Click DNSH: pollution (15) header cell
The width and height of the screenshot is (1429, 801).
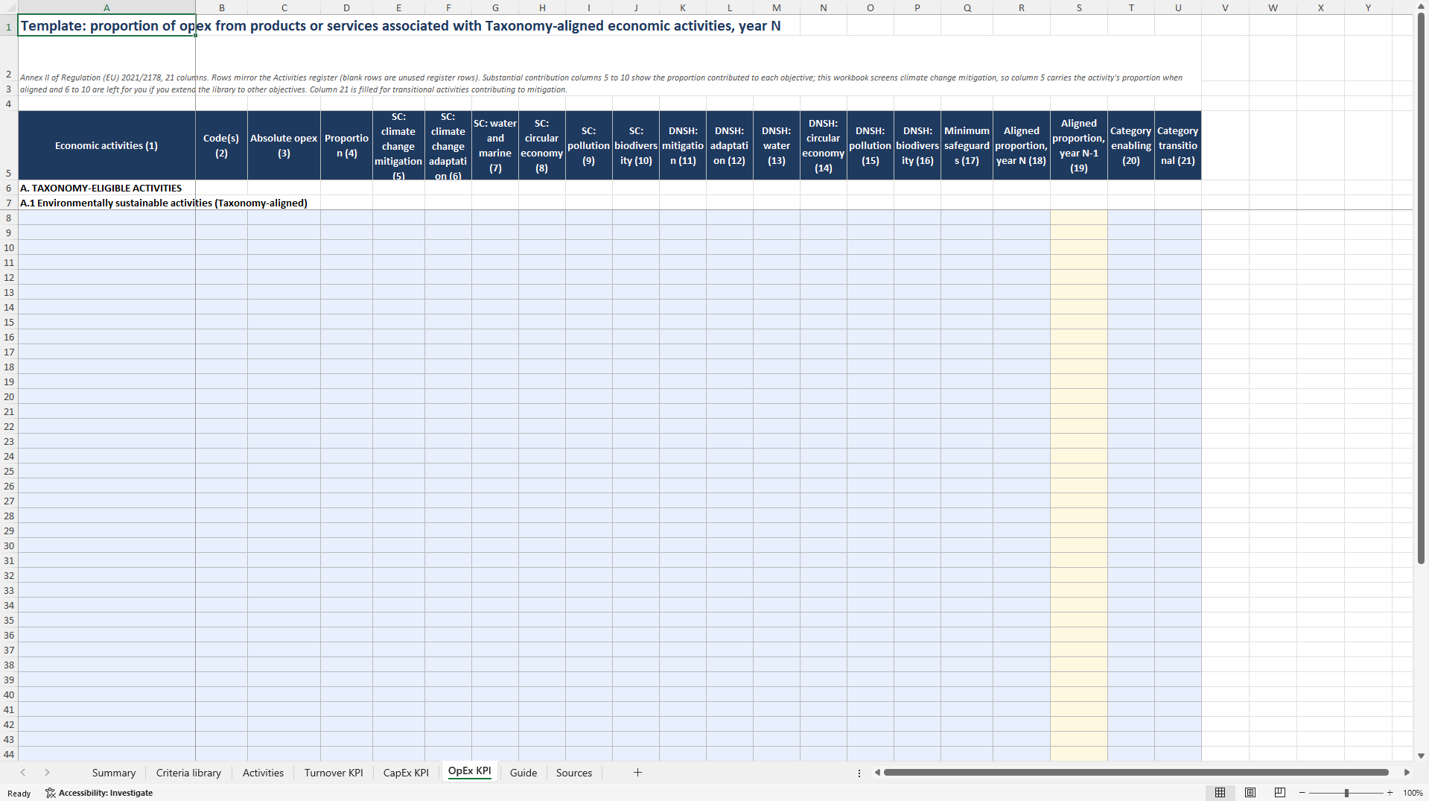point(870,145)
